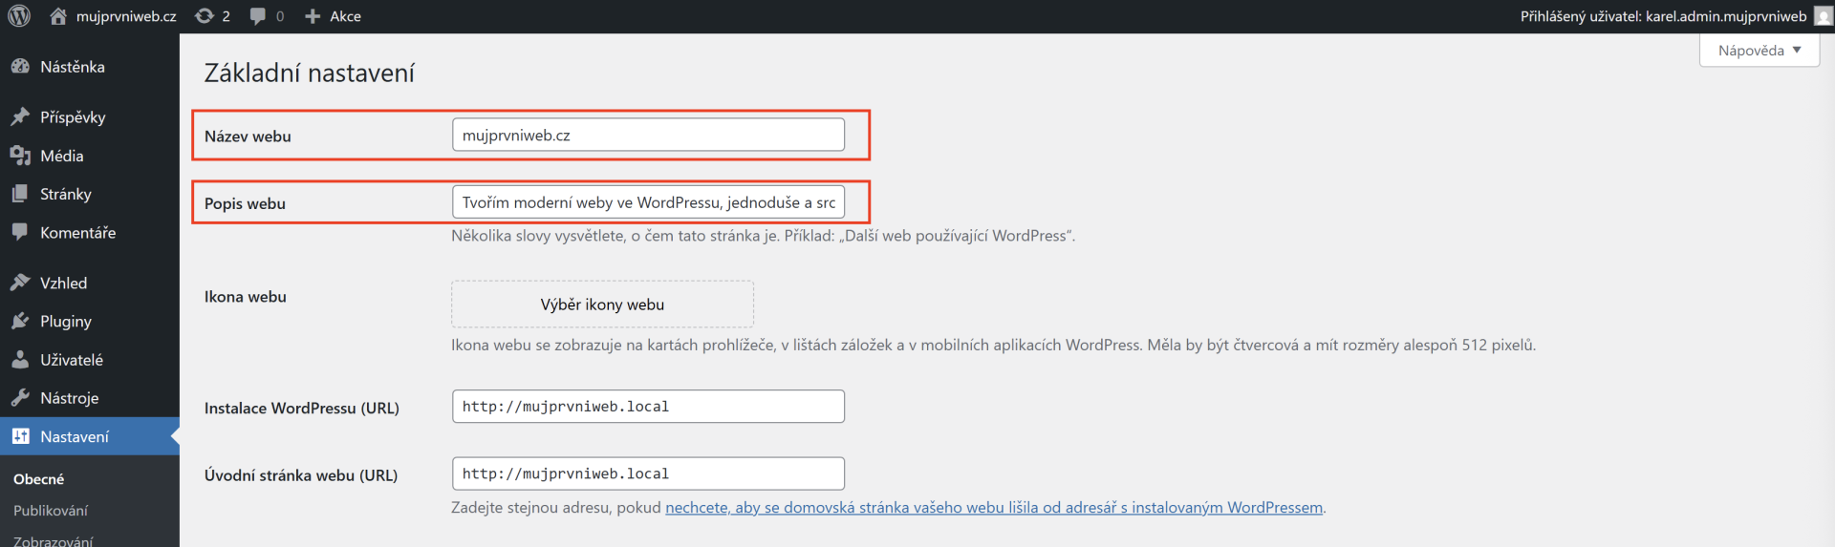1835x547 pixels.
Task: Click the plus icon beside Akce
Action: pos(313,16)
